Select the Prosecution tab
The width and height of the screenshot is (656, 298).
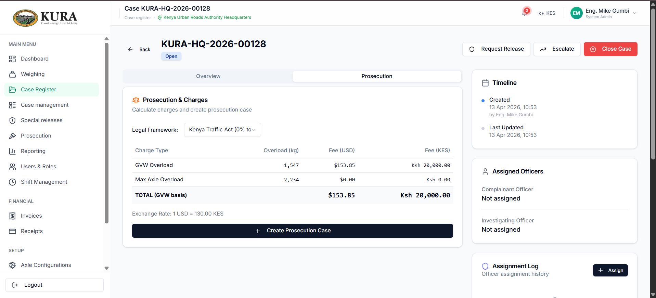click(377, 76)
